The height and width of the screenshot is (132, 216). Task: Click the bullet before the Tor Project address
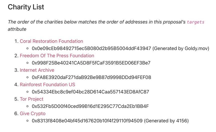point(27,106)
